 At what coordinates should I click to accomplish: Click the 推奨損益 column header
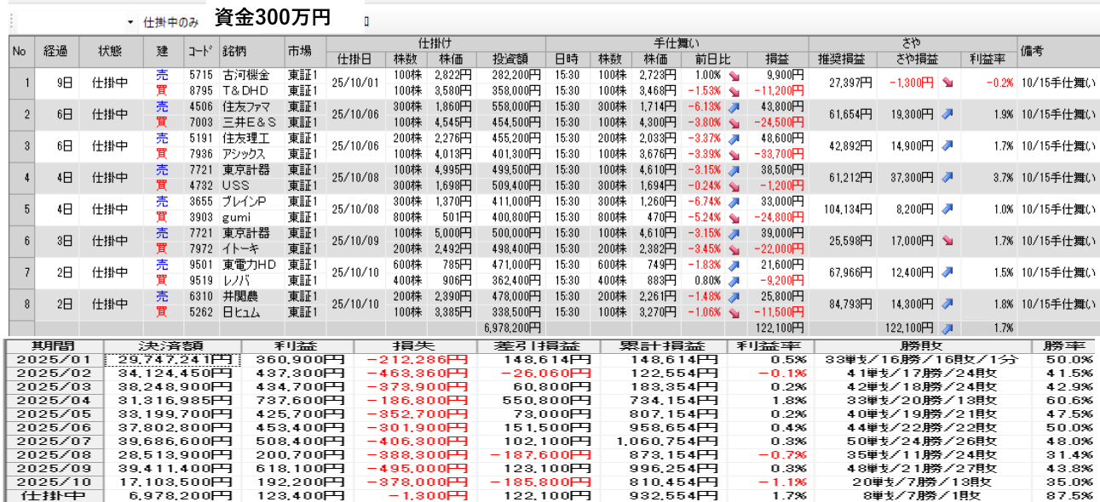coord(842,59)
